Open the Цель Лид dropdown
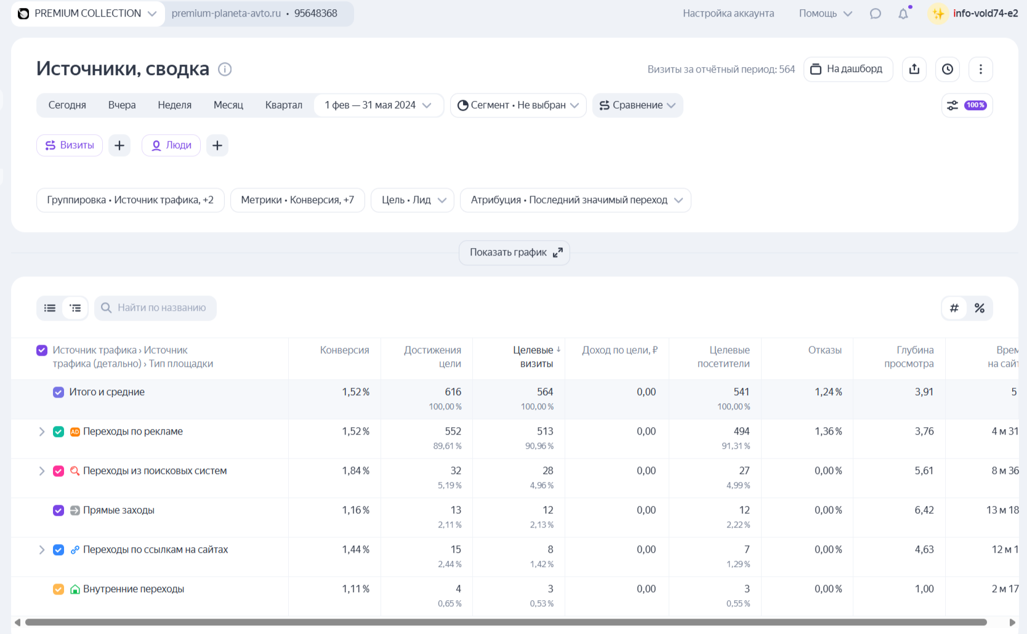1027x634 pixels. (x=413, y=200)
